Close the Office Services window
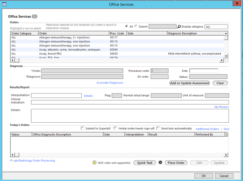This screenshot has height=181, width=243. pyautogui.click(x=237, y=3)
